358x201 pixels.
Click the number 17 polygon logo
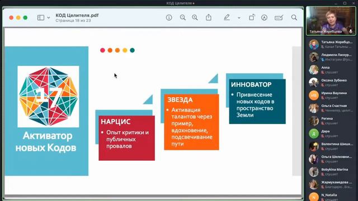[49, 97]
